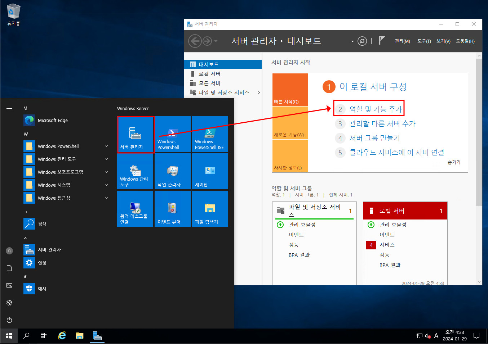The height and width of the screenshot is (344, 488).
Task: Click the Server Manager back arrow
Action: [x=195, y=41]
